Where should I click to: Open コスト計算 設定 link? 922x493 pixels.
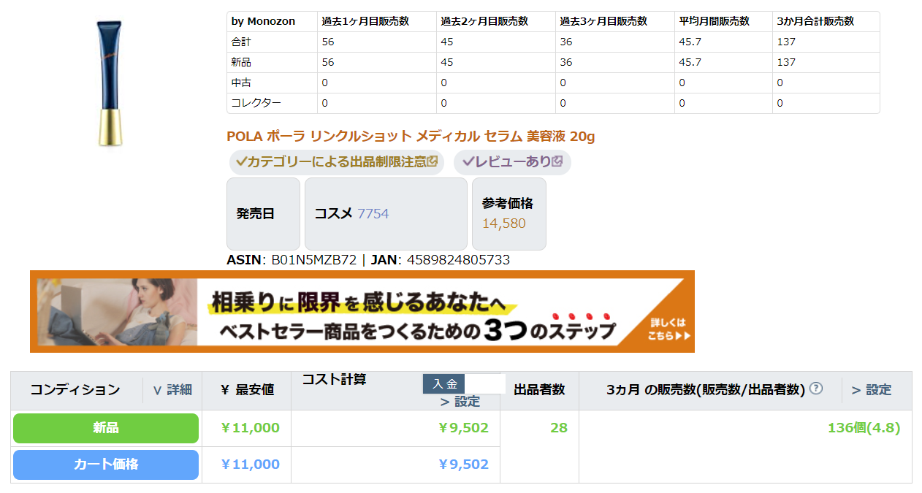coord(460,402)
